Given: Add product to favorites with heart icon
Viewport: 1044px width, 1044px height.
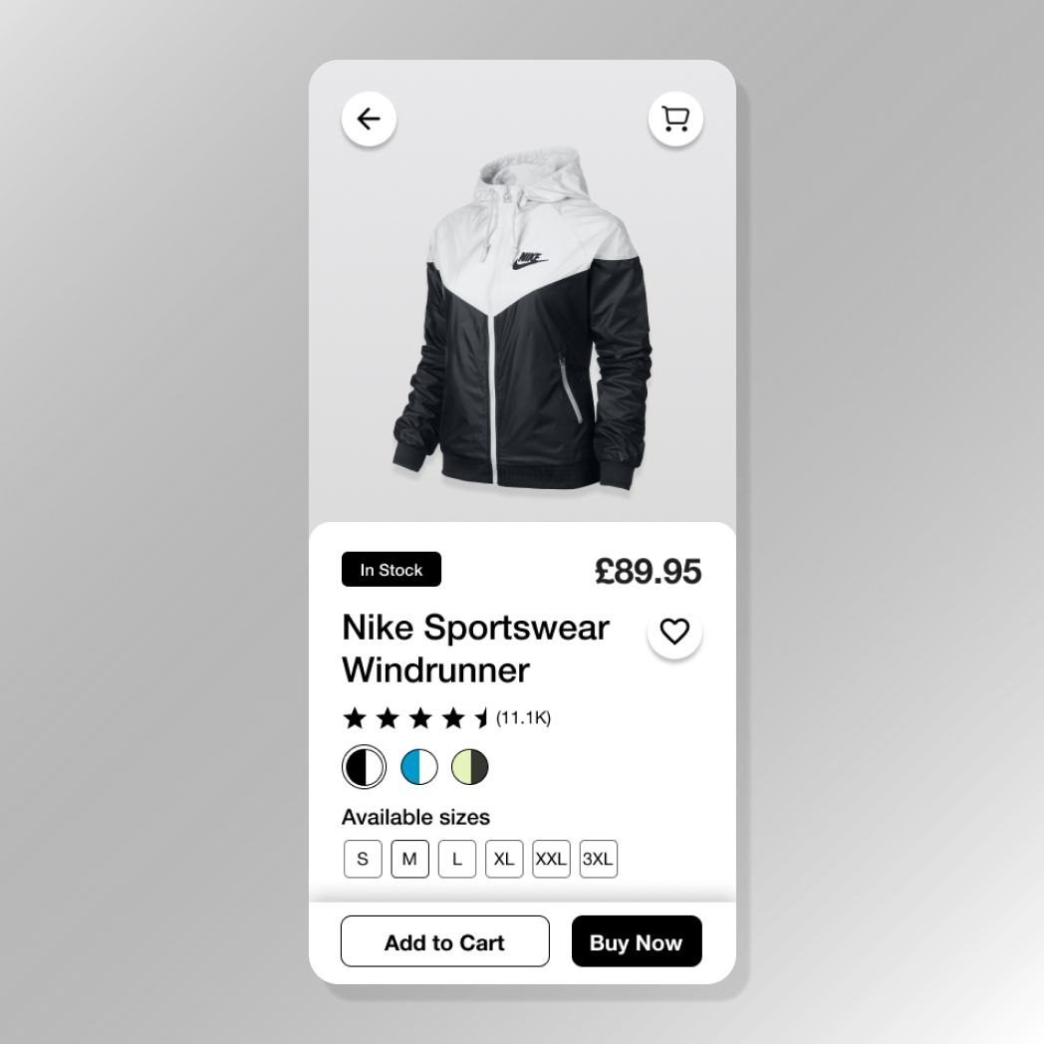Looking at the screenshot, I should pyautogui.click(x=674, y=632).
